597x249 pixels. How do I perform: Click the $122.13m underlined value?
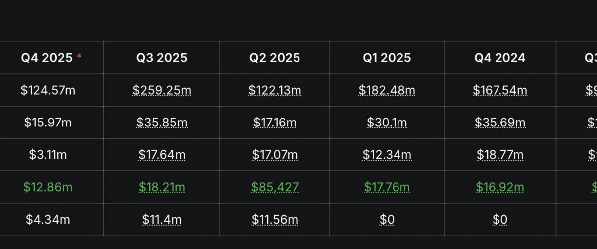point(275,90)
